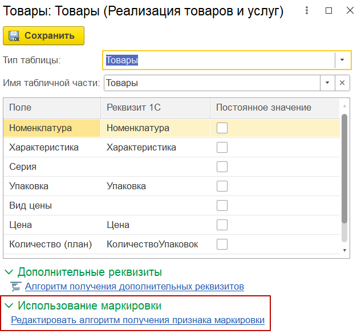357x334 pixels.
Task: Toggle the Номенклатура constant value checkbox
Action: point(222,128)
